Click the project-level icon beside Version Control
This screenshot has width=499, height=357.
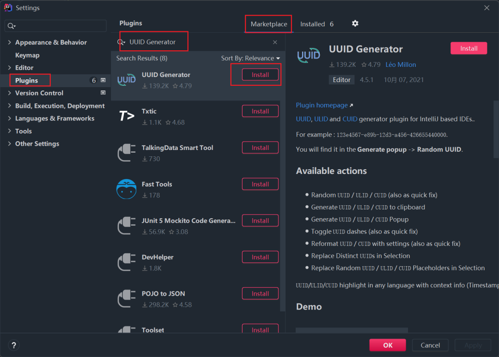tap(103, 93)
